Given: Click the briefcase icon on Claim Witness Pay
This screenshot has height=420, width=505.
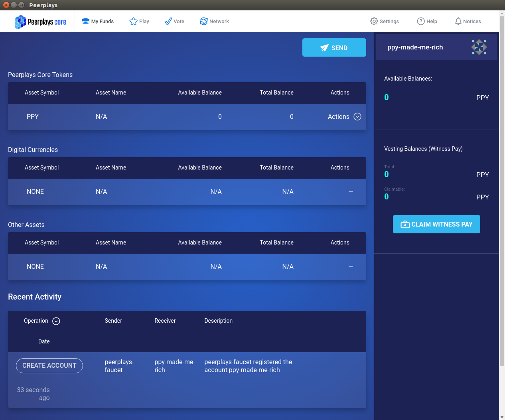Looking at the screenshot, I should pyautogui.click(x=405, y=225).
